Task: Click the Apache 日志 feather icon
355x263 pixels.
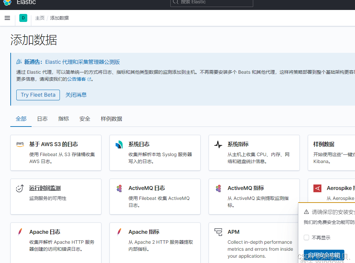Action: 20,232
